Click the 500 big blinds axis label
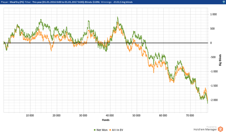Image resolution: width=226 pixels, height=133 pixels. coord(212,28)
